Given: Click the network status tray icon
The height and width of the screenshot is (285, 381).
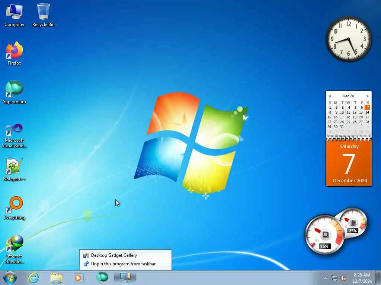Looking at the screenshot, I should point(334,278).
